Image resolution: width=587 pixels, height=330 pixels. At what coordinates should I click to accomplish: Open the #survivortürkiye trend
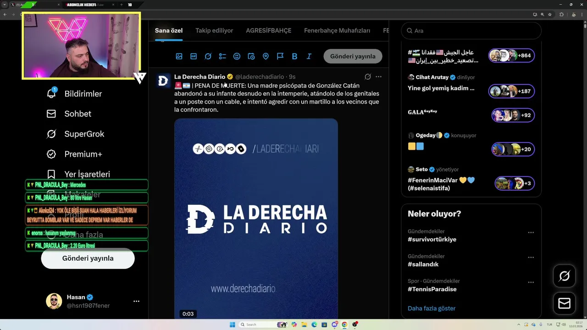click(x=432, y=239)
